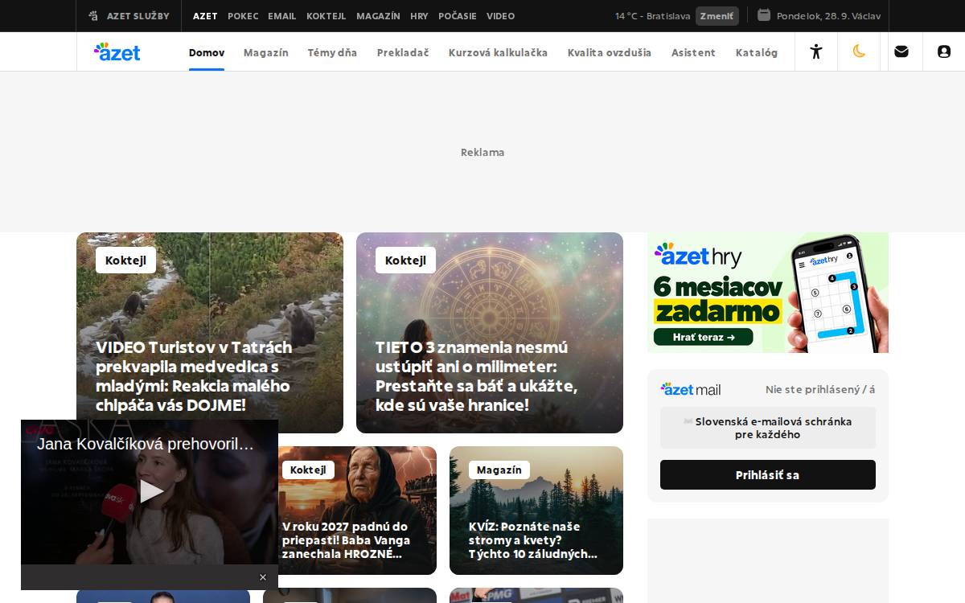Click KOKTEJL in the top bar
The image size is (965, 603).
(x=326, y=16)
